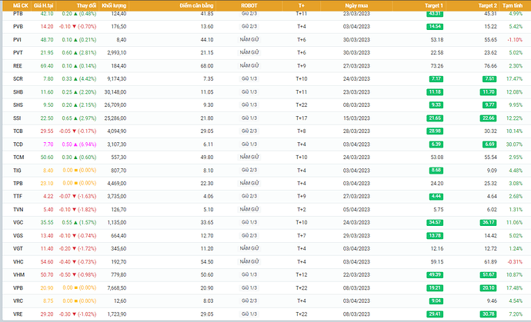Sort by Giá H.tại column header
The height and width of the screenshot is (322, 531).
coord(45,5)
